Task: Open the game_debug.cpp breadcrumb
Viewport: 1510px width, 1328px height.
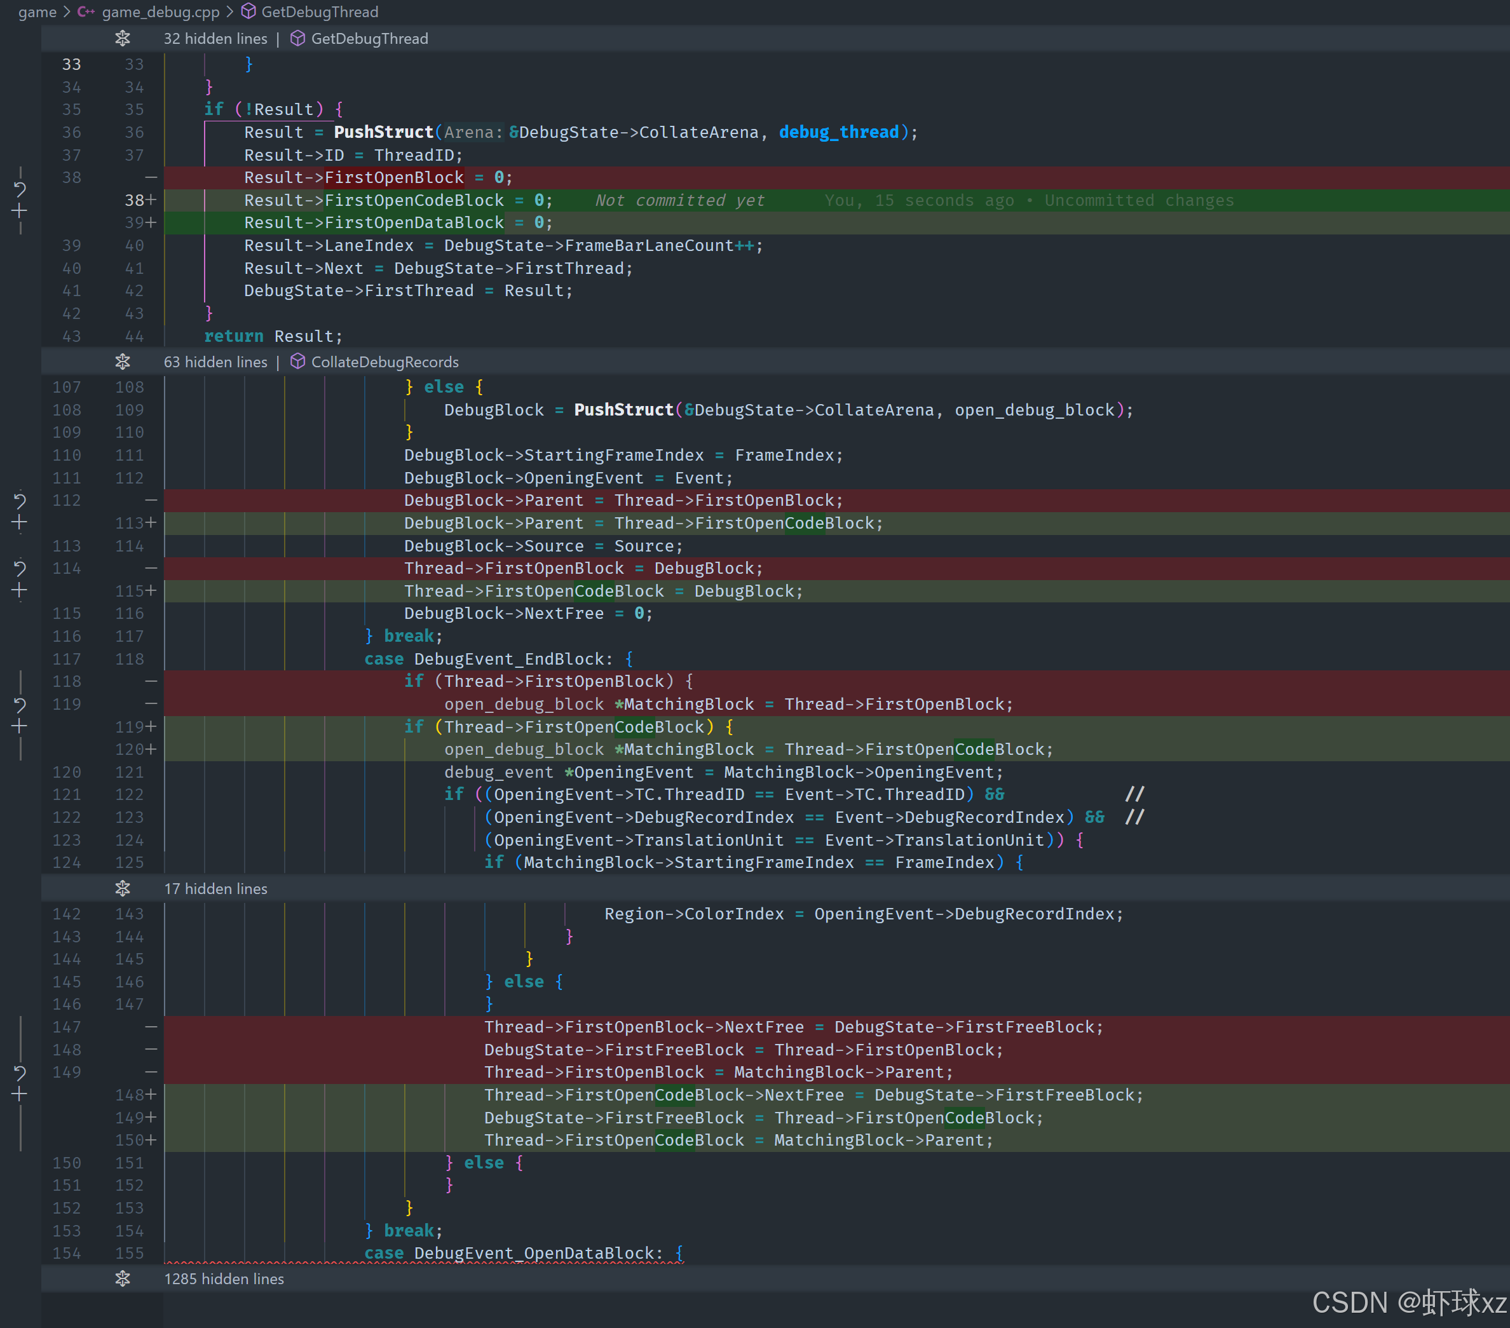Action: pos(160,12)
